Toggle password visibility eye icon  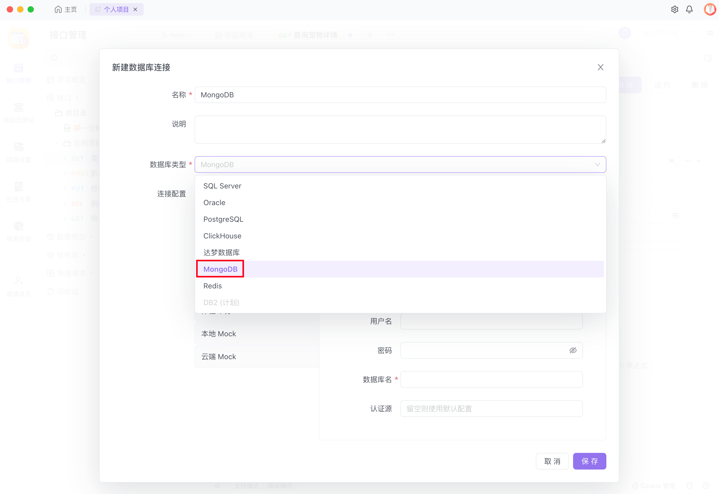(573, 350)
